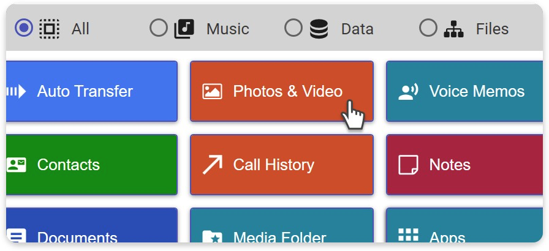
Task: Click the Photos & Video picture icon
Action: pyautogui.click(x=212, y=92)
